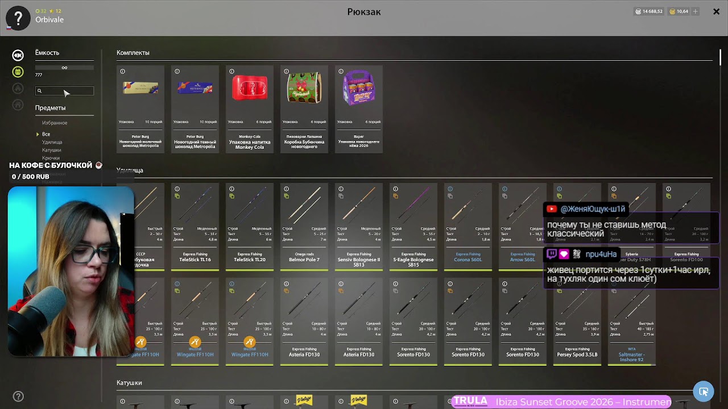Show info for milk chocolate Metropolia pack
Image resolution: width=728 pixels, height=409 pixels.
pyautogui.click(x=122, y=72)
